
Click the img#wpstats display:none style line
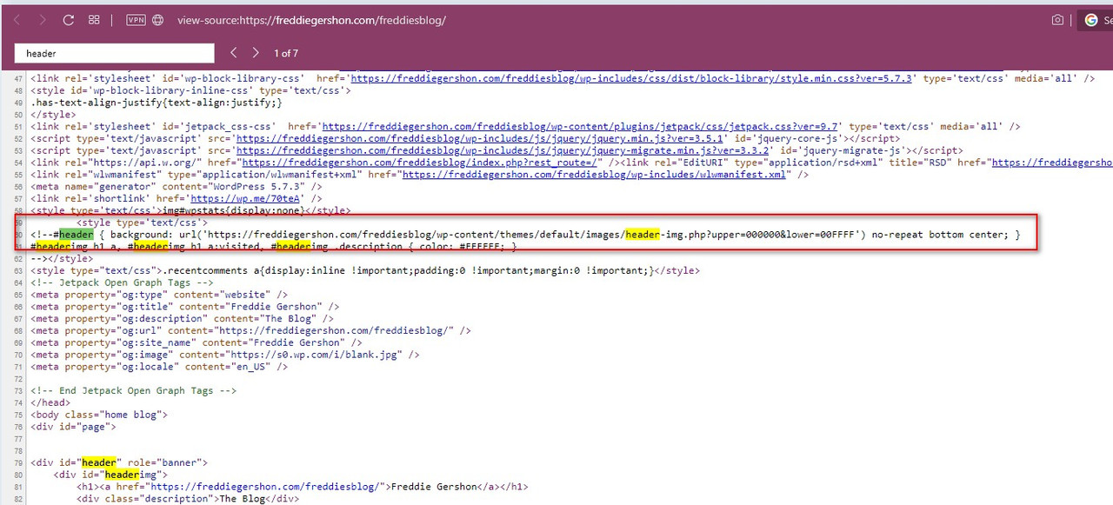pyautogui.click(x=190, y=211)
